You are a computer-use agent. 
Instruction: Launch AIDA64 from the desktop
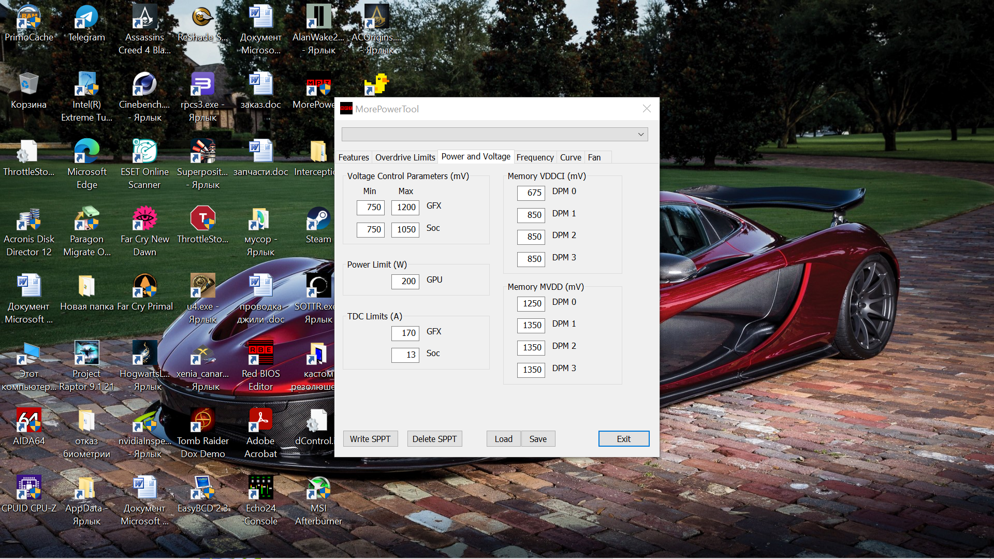[x=29, y=421]
